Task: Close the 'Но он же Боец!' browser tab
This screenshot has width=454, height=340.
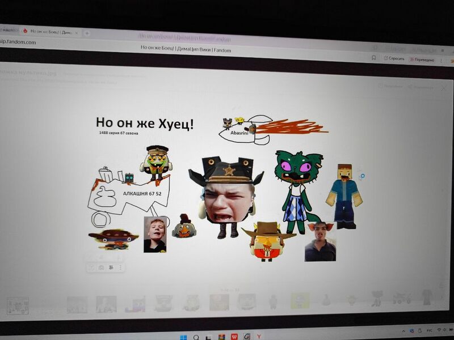Action: [77, 32]
